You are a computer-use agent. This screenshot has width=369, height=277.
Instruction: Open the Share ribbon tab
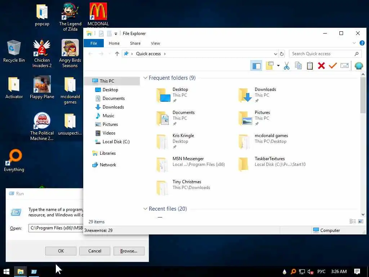pos(135,43)
